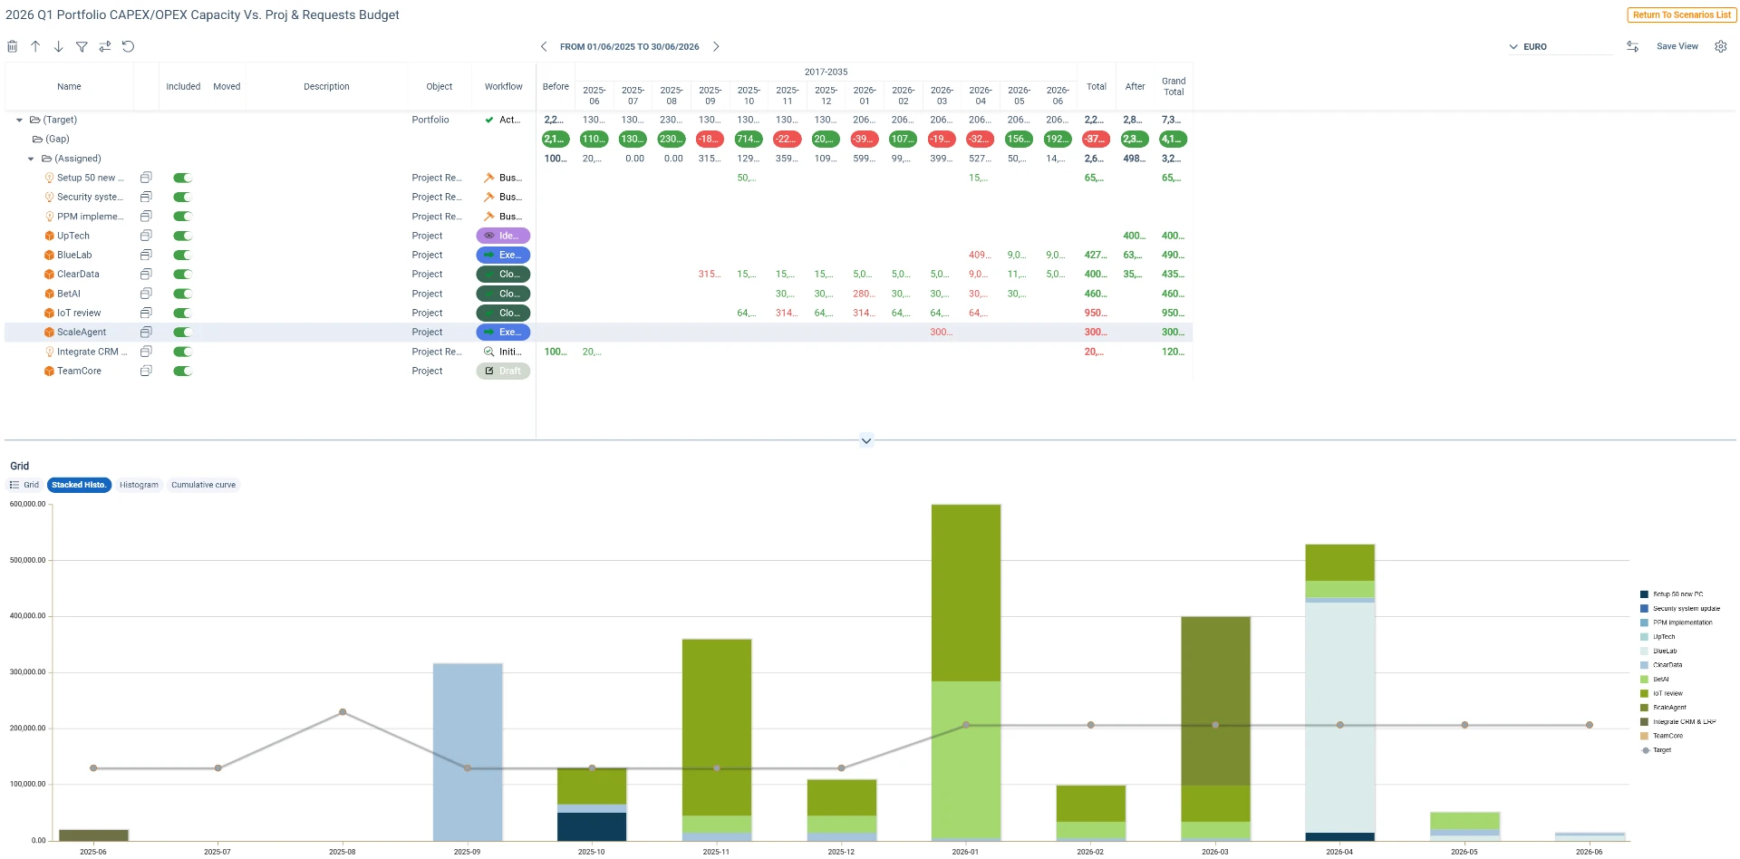Click the copy icon on ClearData row
1740x859 pixels.
tap(146, 274)
